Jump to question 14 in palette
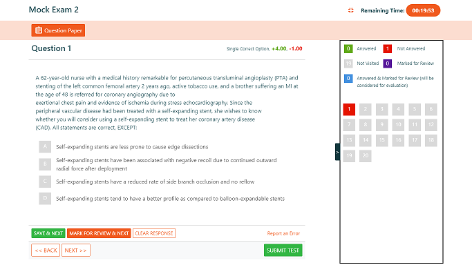This screenshot has height=265, width=472. pos(366,140)
